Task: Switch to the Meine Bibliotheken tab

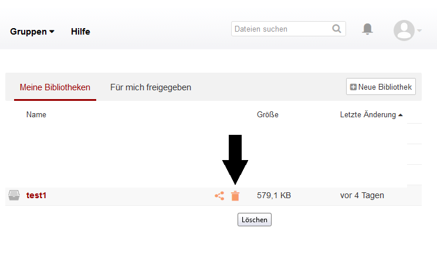Action: click(55, 87)
